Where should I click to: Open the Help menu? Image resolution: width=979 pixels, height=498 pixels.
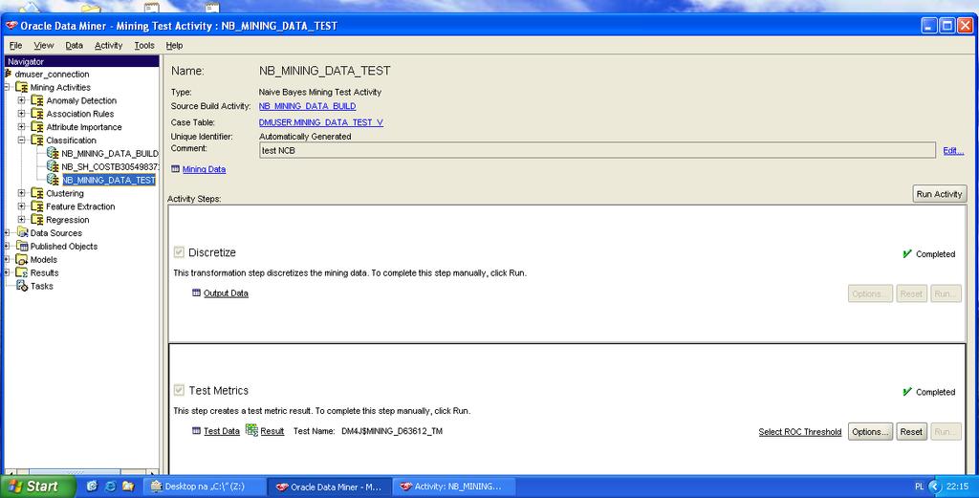174,46
